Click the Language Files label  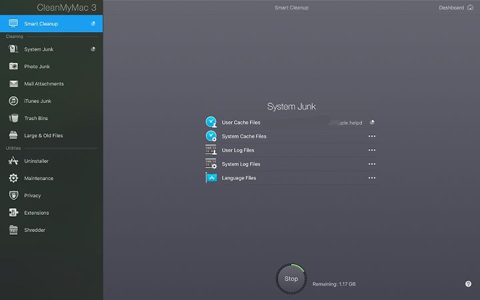pos(239,178)
